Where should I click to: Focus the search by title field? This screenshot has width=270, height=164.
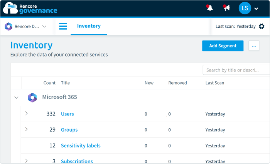(x=236, y=70)
